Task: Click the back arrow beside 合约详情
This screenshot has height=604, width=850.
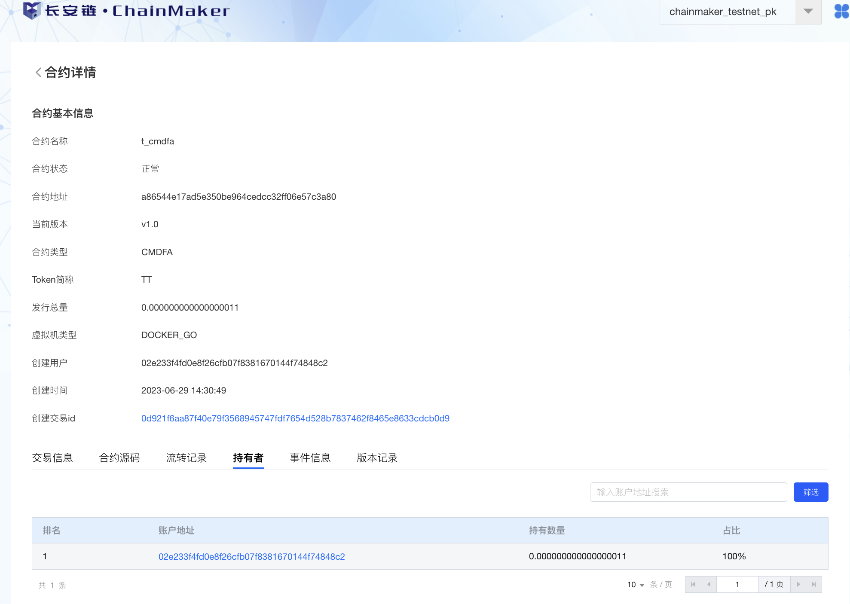Action: pos(38,73)
